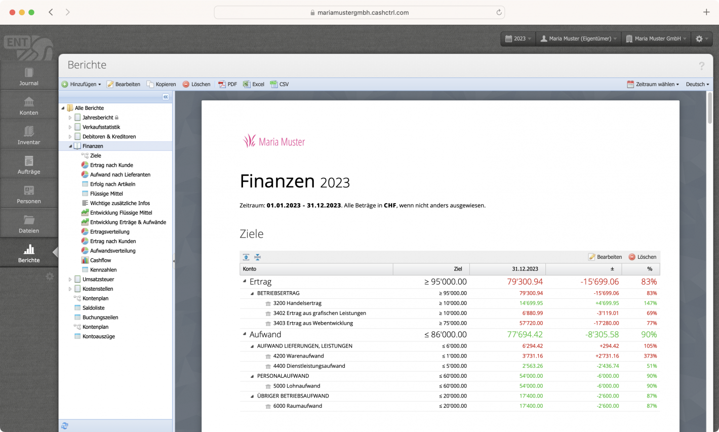Open the Journal sidebar icon
The width and height of the screenshot is (719, 432).
point(28,75)
